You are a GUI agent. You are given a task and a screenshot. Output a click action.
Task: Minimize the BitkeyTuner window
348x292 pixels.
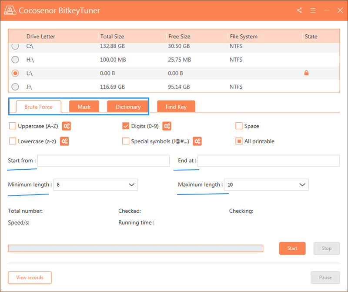pyautogui.click(x=327, y=10)
